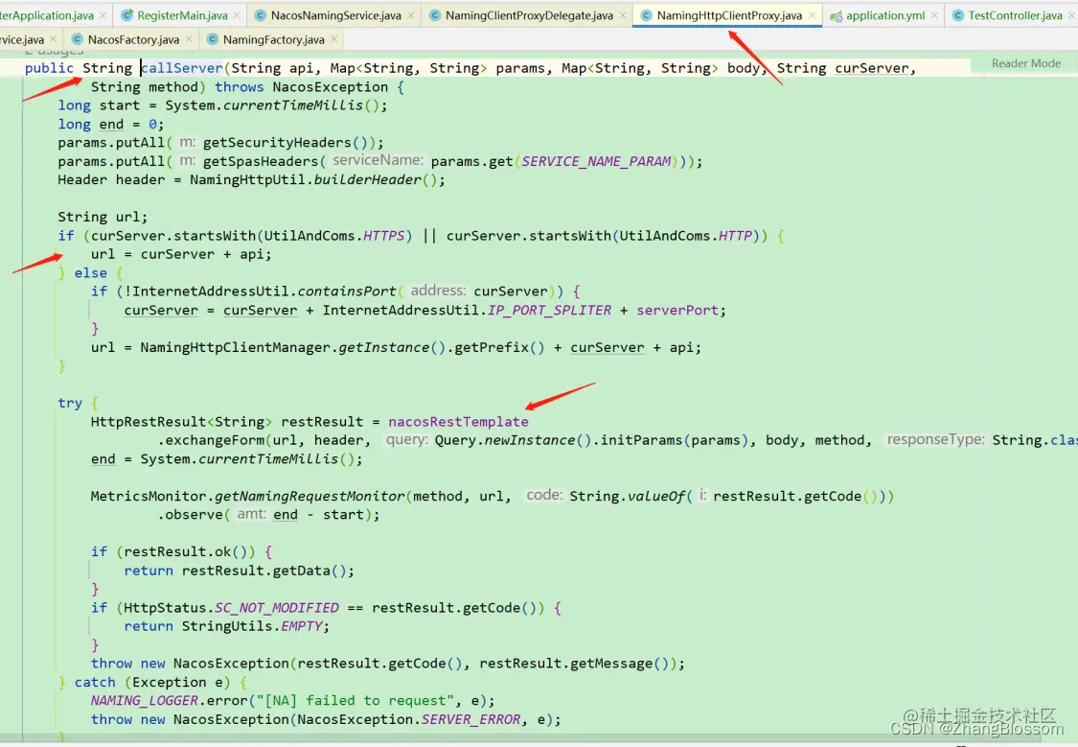This screenshot has height=747, width=1078.
Task: Click the "[NA] failed to request" string literal
Action: (355, 701)
